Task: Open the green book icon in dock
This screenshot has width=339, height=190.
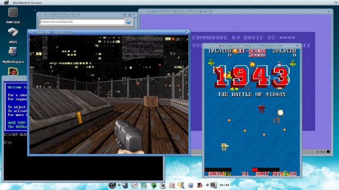Action: pos(154,185)
